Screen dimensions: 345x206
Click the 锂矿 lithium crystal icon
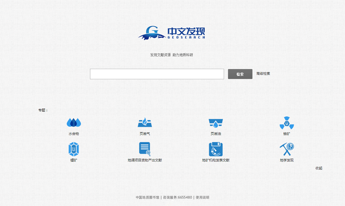click(74, 149)
